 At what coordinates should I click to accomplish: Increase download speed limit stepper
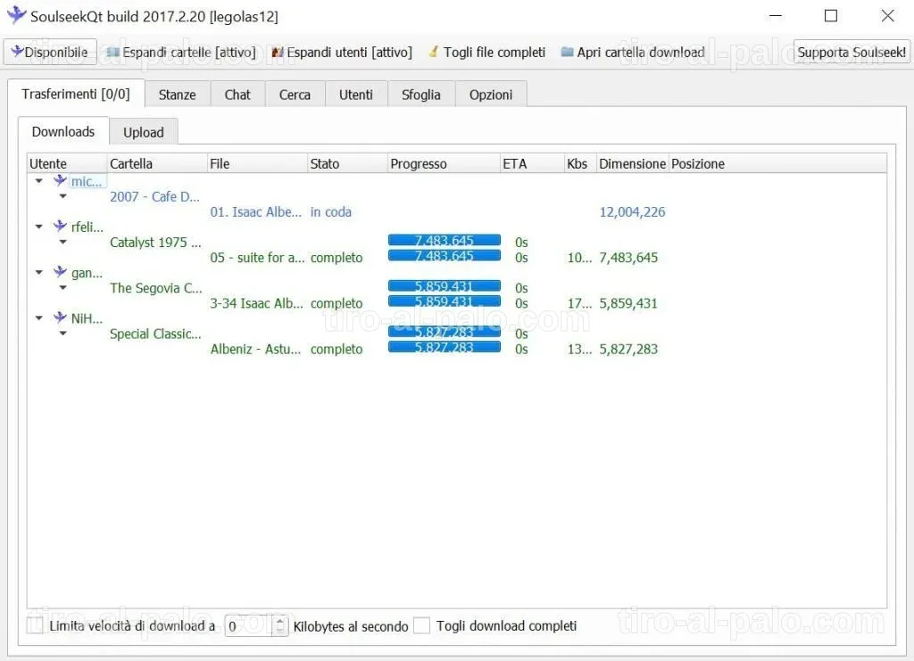[280, 621]
